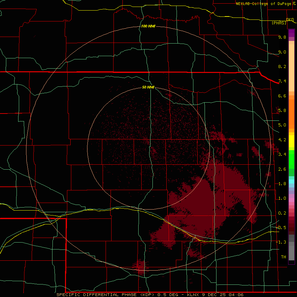297x297 pixels.
Task: Click the bright green segment of color bar
Action: pos(291,160)
